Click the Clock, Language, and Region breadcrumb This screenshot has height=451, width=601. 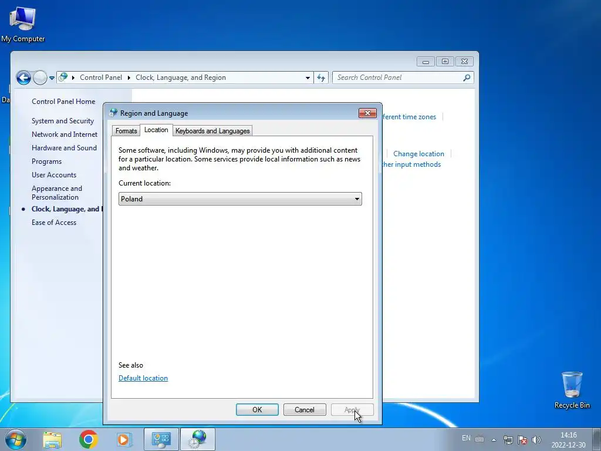pyautogui.click(x=181, y=78)
